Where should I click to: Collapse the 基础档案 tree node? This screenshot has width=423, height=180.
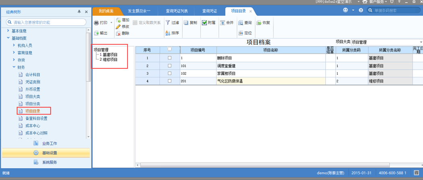pos(8,38)
